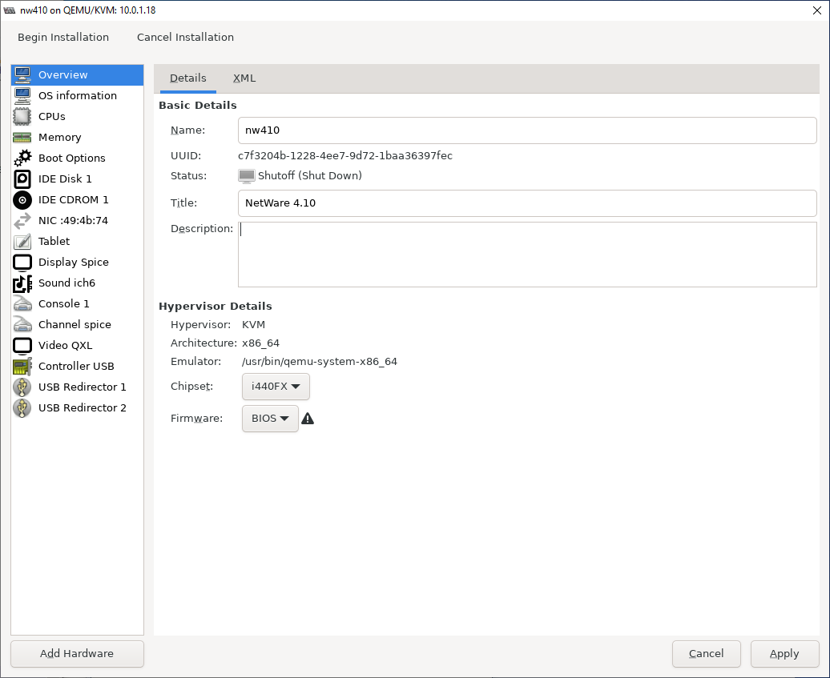
Task: Click the OS information computer icon
Action: [22, 96]
